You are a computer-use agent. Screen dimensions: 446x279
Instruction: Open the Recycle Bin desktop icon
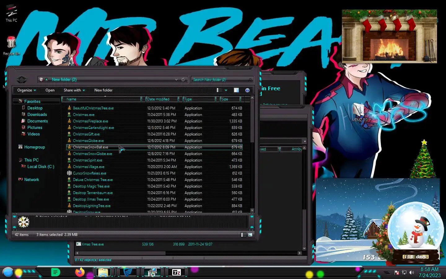(11, 46)
